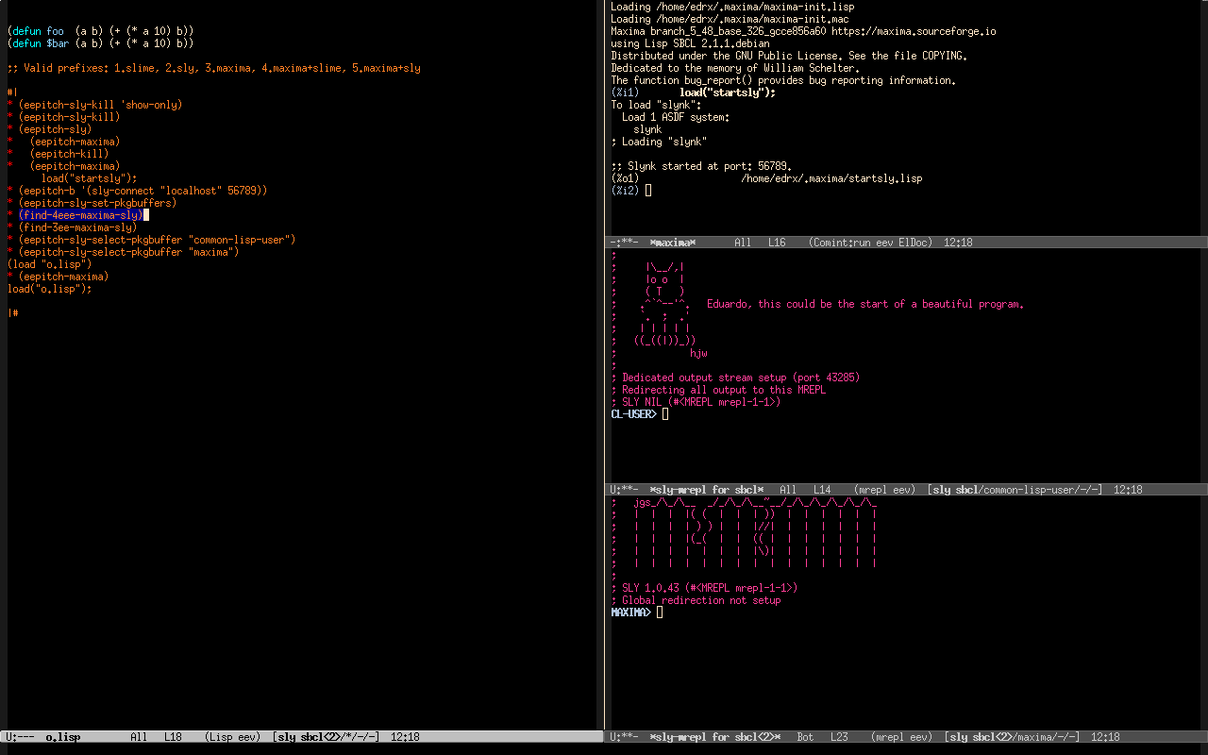Click the [sly sbcl/common-lisp-user/-/-] connection indicator

point(1015,490)
